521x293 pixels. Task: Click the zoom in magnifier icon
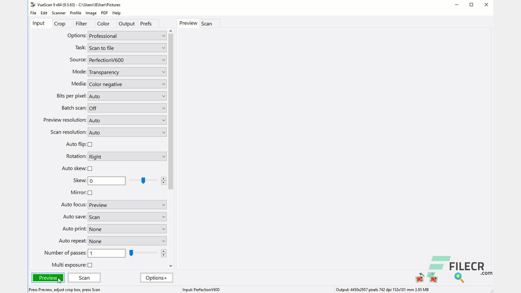459,278
